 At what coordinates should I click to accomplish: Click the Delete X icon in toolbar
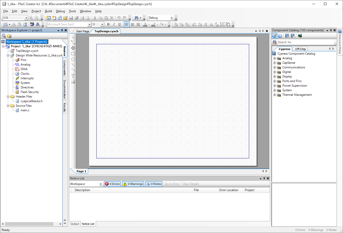112,18
